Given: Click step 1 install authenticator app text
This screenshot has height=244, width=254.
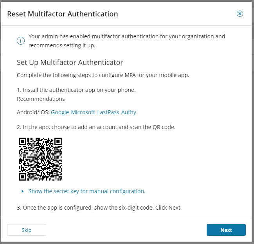Looking at the screenshot, I should [x=76, y=90].
